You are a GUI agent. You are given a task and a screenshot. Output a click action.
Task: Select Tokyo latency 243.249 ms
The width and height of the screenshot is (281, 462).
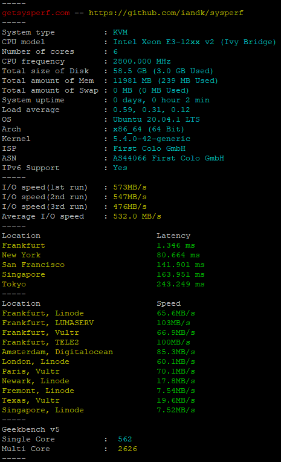(181, 285)
